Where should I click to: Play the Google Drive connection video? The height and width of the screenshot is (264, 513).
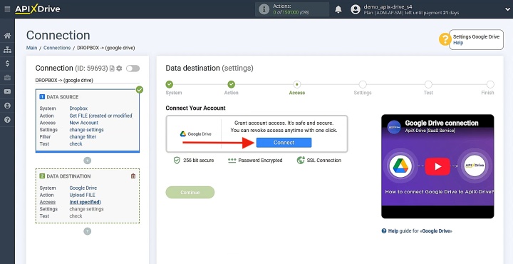(x=437, y=166)
